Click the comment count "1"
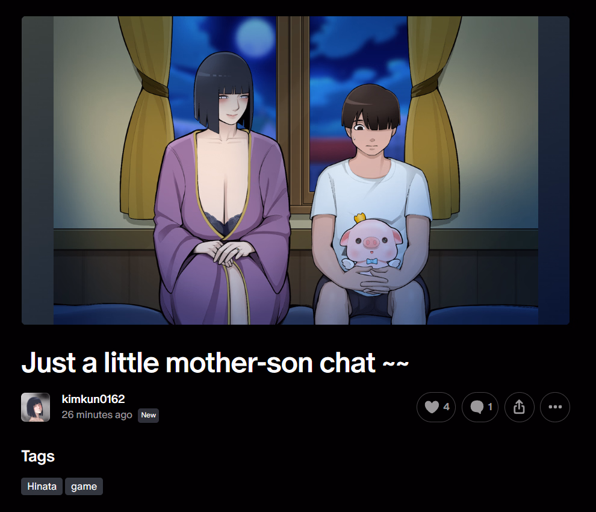This screenshot has width=596, height=512. pos(490,407)
